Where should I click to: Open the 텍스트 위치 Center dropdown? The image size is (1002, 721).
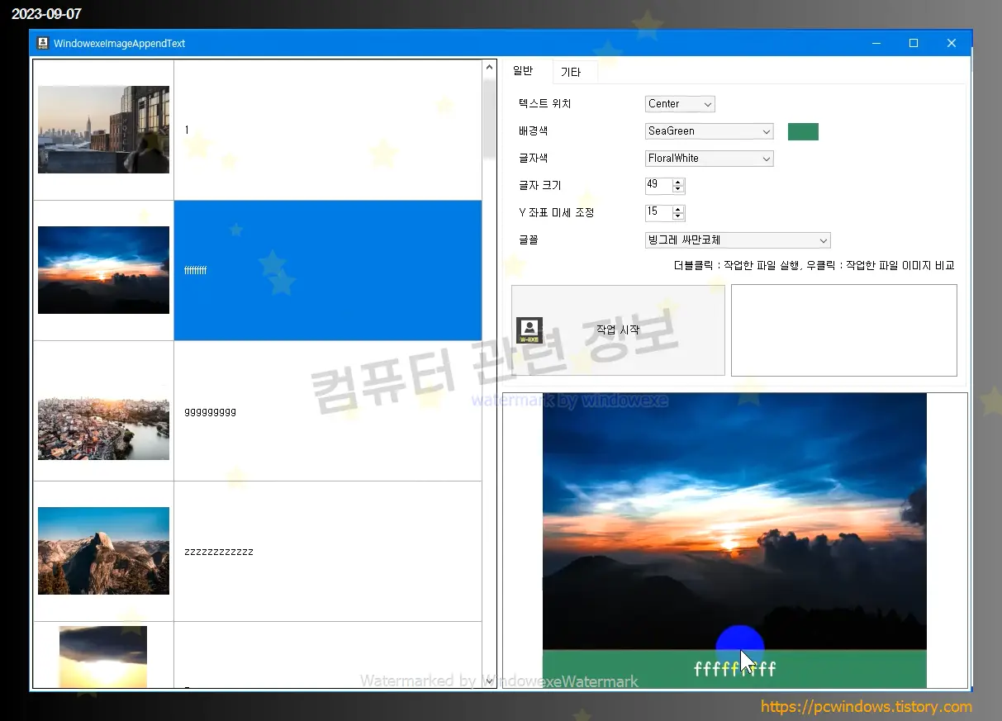pos(680,104)
